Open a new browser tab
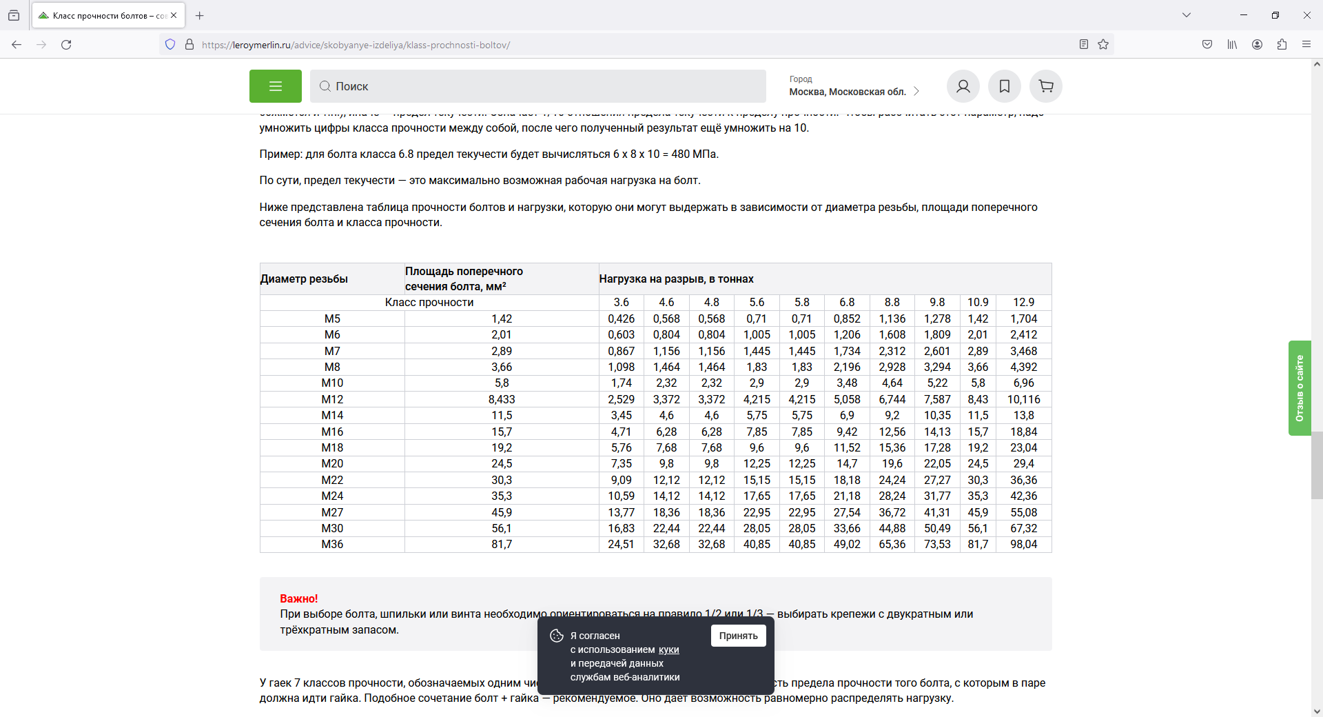This screenshot has height=717, width=1323. (x=200, y=15)
